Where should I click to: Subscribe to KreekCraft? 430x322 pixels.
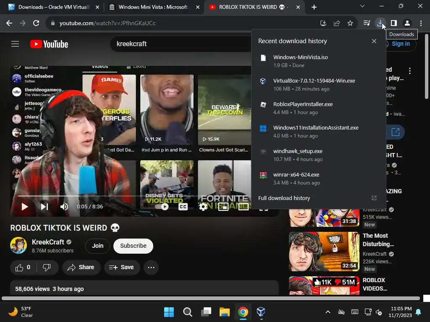(133, 246)
